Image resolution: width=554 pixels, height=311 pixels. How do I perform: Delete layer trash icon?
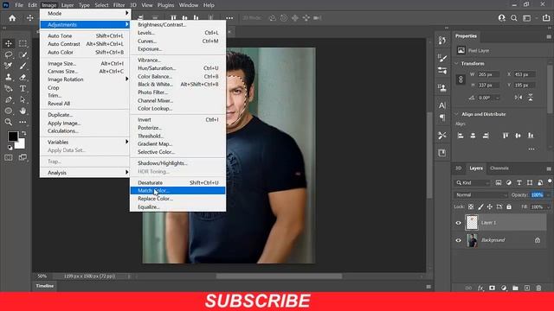coord(538,288)
